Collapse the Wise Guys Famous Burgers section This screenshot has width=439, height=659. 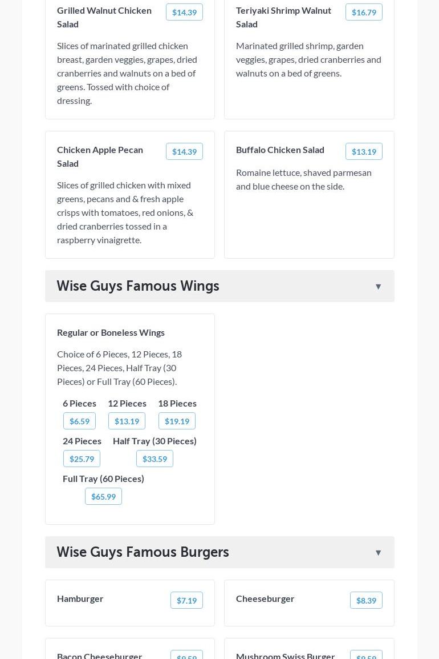click(x=378, y=552)
